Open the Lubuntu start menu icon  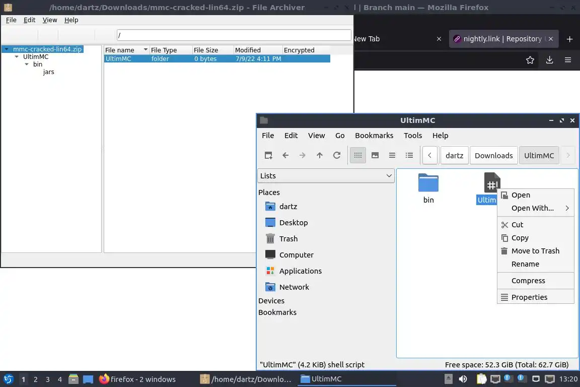tap(8, 379)
